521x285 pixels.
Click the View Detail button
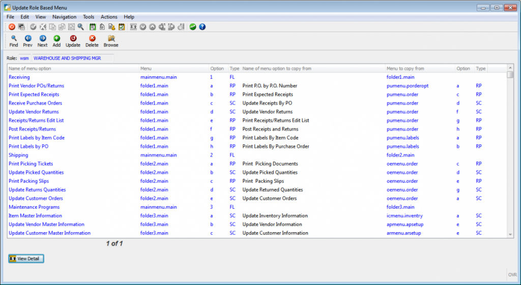click(26, 259)
